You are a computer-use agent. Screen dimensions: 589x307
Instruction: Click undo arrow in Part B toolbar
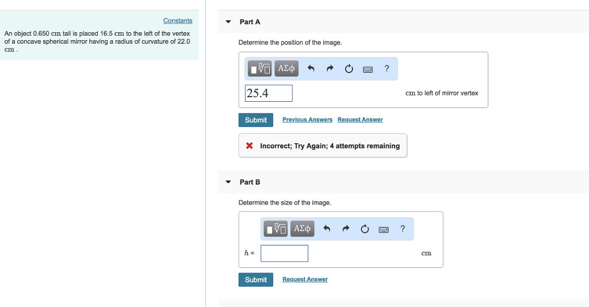(327, 229)
